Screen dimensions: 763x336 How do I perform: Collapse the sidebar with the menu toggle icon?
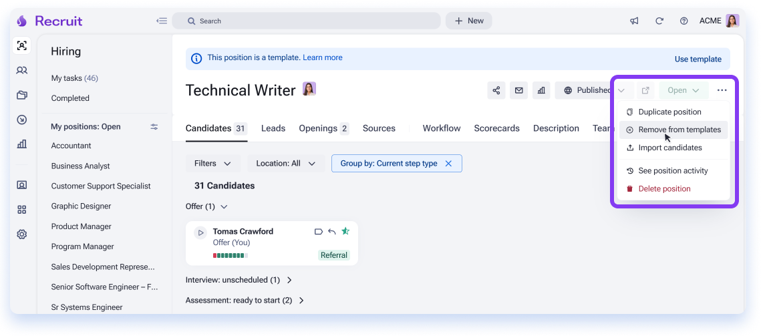[162, 21]
